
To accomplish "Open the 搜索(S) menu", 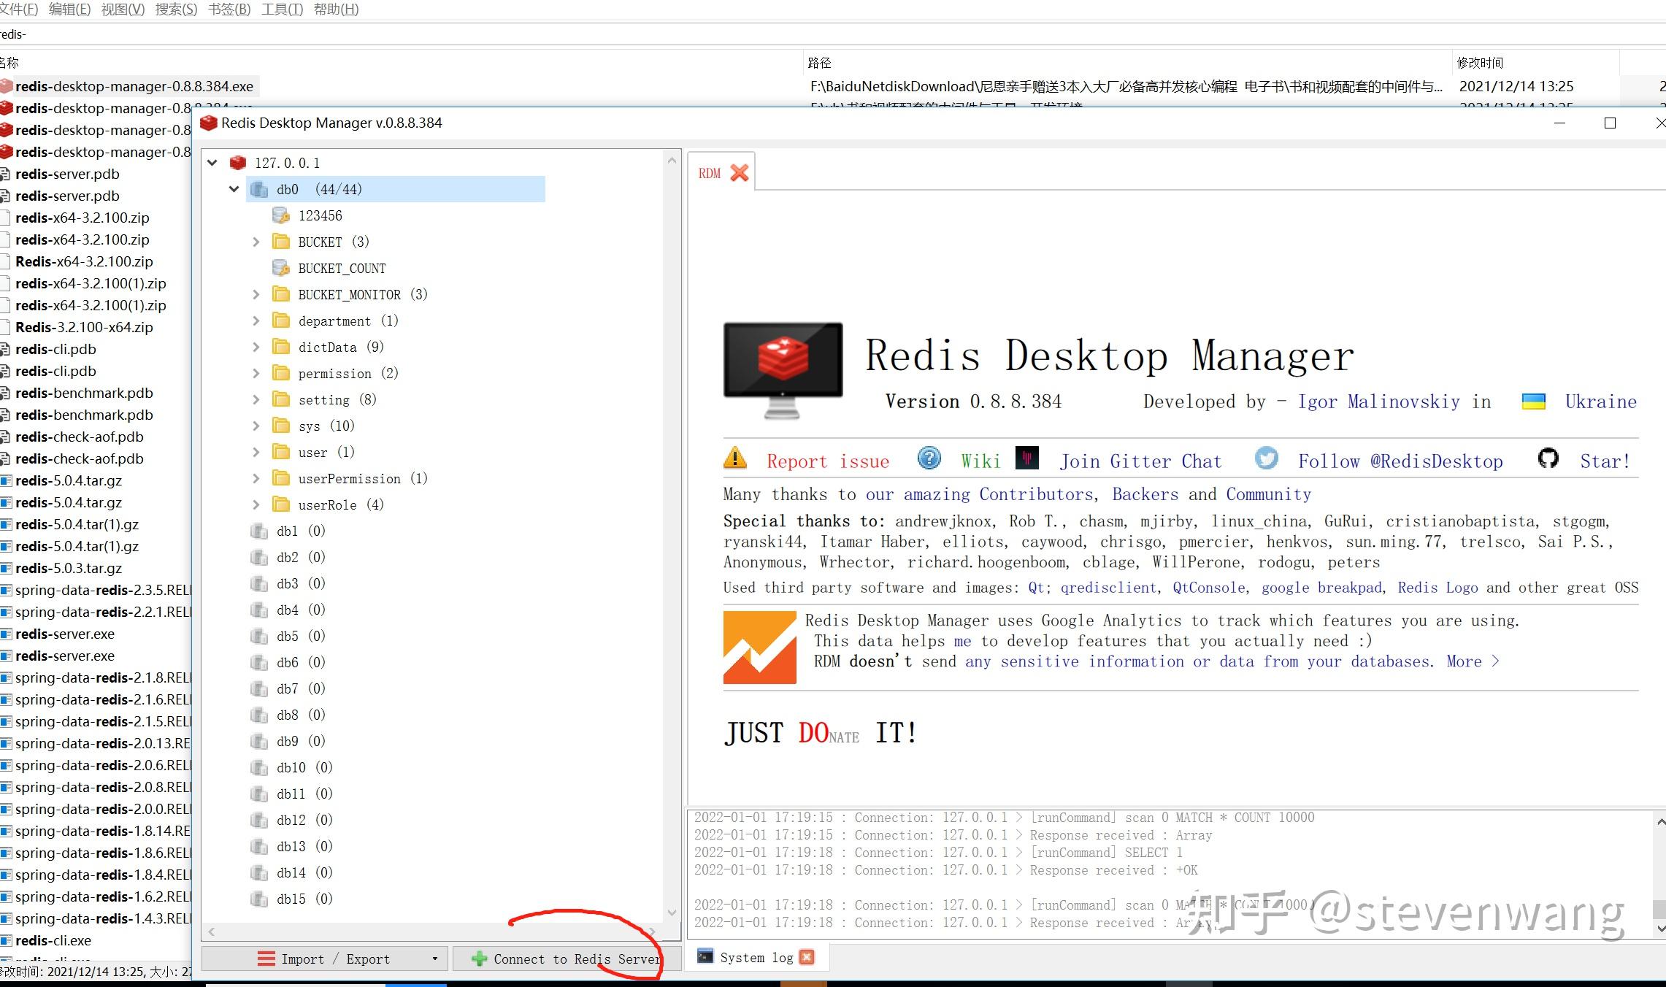I will tap(176, 9).
